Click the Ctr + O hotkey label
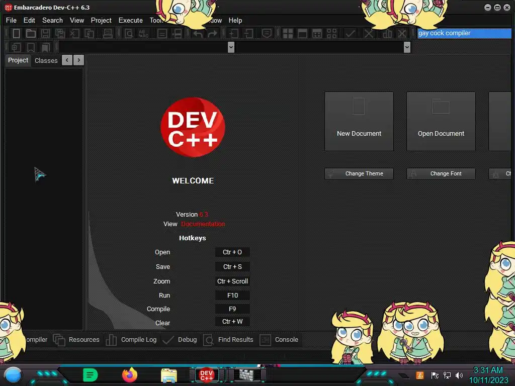 pyautogui.click(x=232, y=252)
